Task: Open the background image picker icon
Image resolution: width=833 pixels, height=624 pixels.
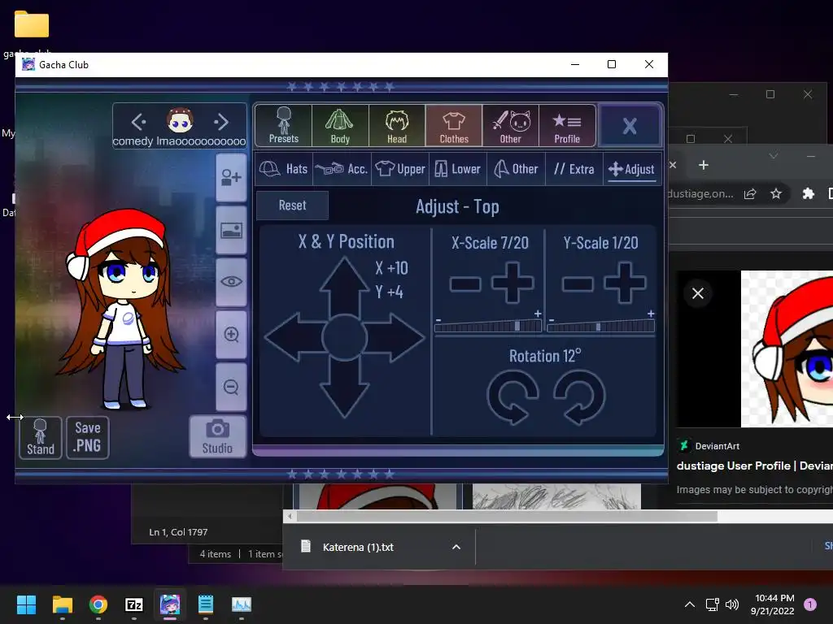Action: [231, 230]
